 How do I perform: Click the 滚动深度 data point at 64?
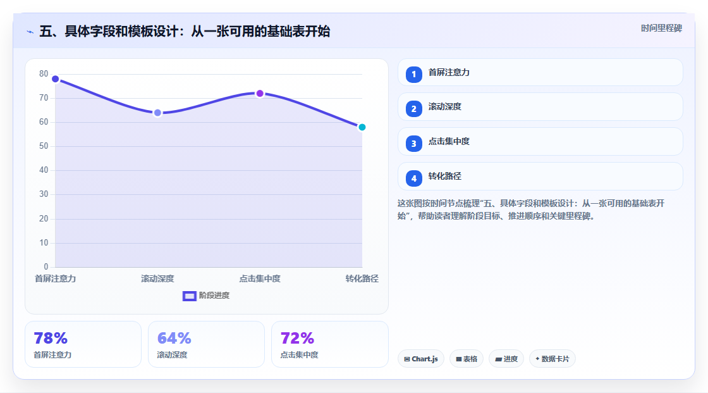point(157,113)
